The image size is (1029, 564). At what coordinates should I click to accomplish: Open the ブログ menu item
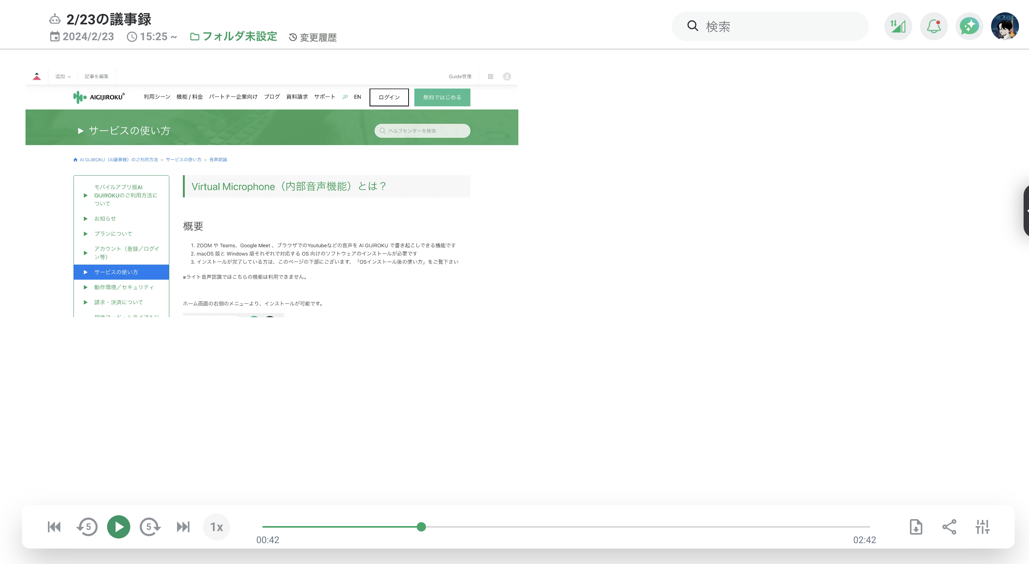click(272, 97)
